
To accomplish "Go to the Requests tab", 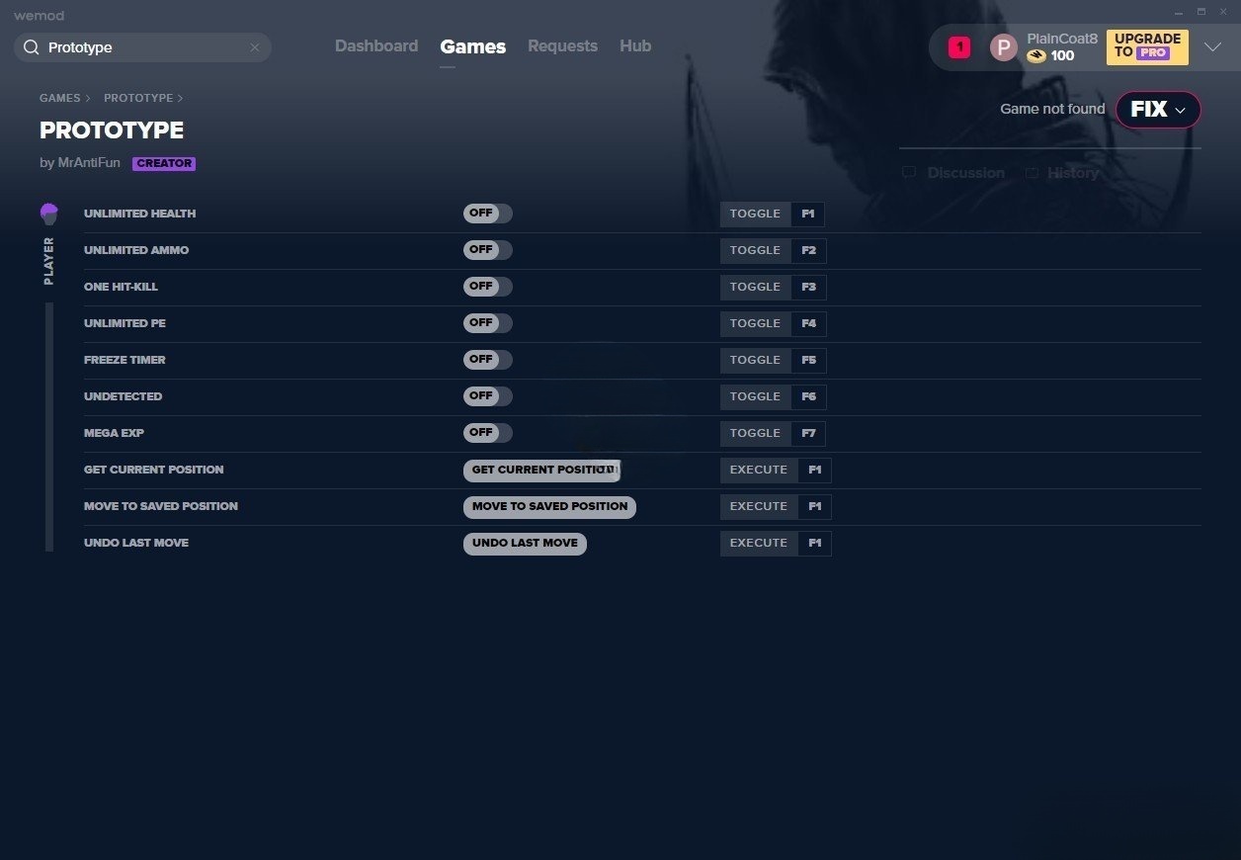I will (x=562, y=46).
